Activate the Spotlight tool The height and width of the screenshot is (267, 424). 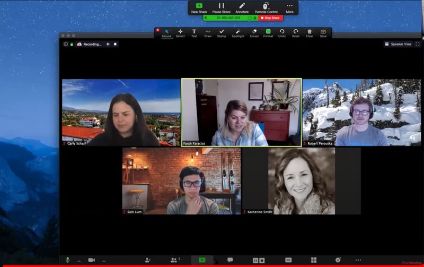coord(238,33)
